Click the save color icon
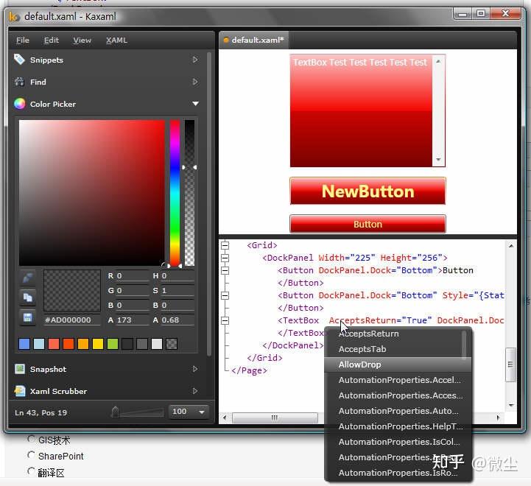Image resolution: width=531 pixels, height=486 pixels. click(x=27, y=317)
